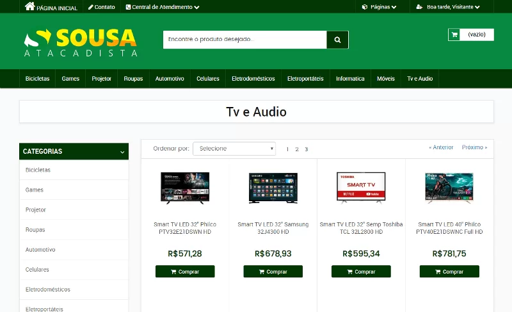This screenshot has height=312, width=512.
Task: Open the Philco 32" TV product image
Action: tap(185, 188)
